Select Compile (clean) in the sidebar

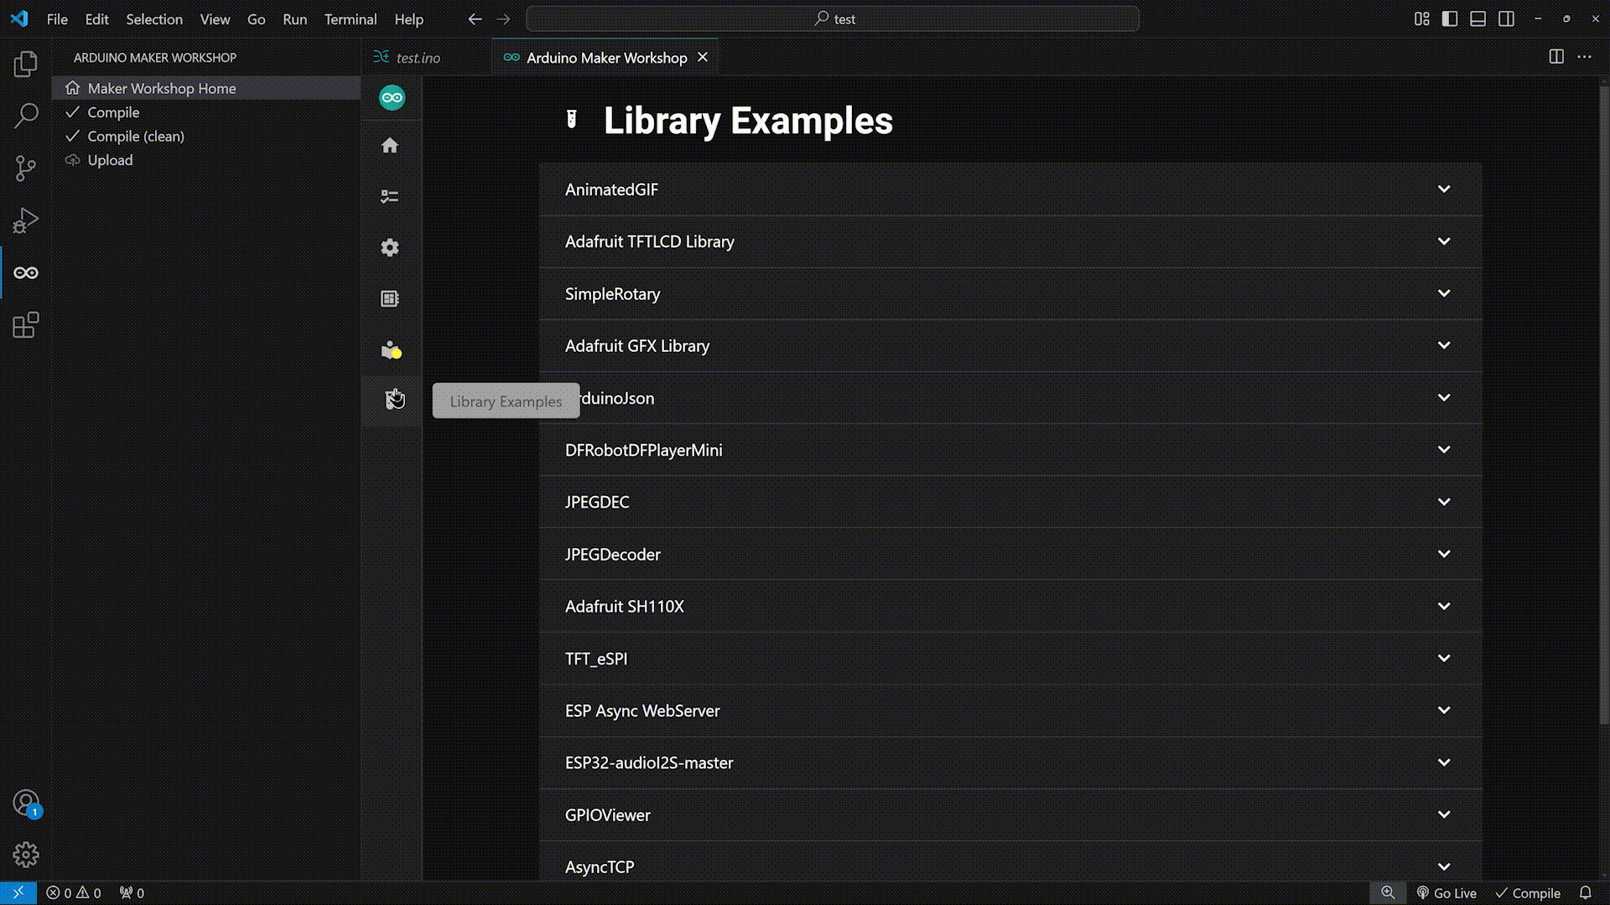point(136,136)
